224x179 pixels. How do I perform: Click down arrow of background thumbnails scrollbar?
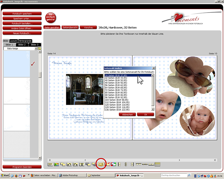pyautogui.click(x=40, y=158)
